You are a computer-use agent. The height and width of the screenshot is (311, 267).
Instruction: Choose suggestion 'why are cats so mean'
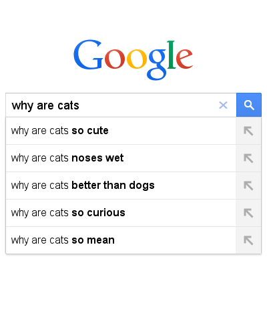[x=121, y=240]
